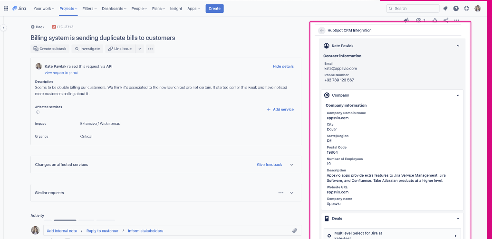The height and width of the screenshot is (239, 492).
Task: Open the app switcher grid icon
Action: (x=6, y=9)
